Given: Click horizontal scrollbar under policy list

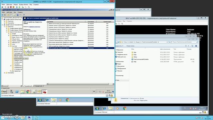Looking at the screenshot, I should coord(81,84).
